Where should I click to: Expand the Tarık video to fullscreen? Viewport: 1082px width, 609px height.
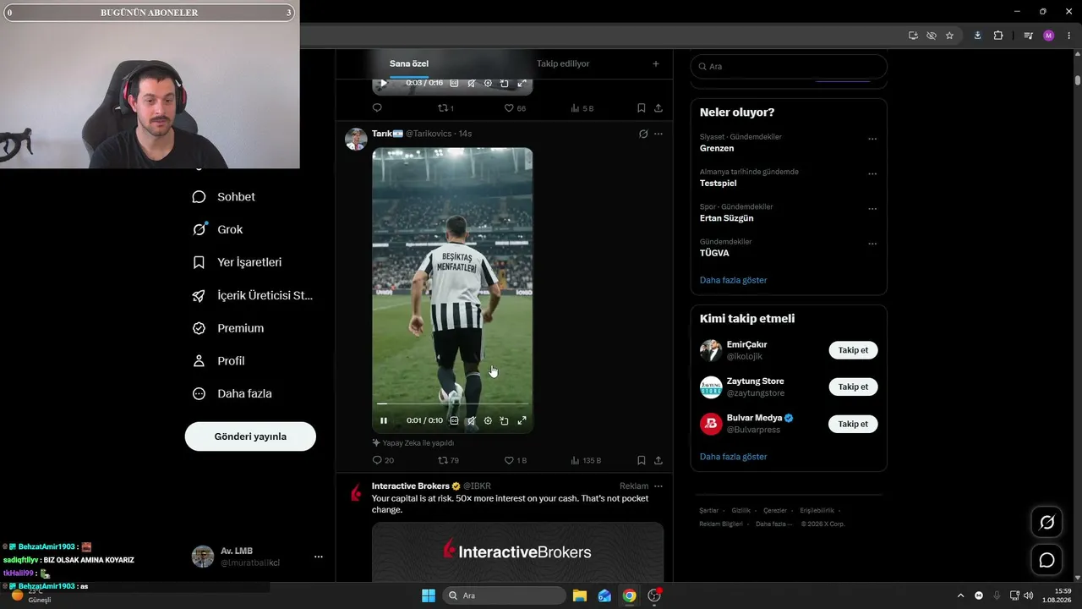click(x=522, y=420)
